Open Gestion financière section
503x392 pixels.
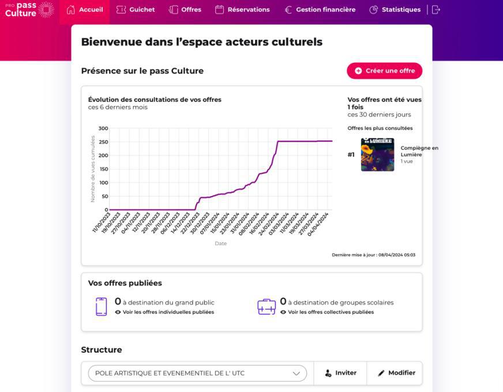(x=325, y=10)
